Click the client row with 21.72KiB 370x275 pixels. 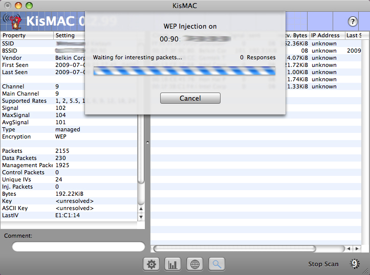323,65
